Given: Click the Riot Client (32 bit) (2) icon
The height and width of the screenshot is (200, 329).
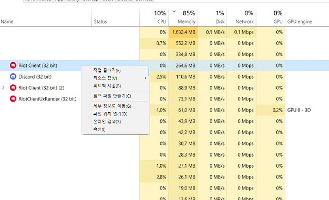Looking at the screenshot, I should (x=13, y=88).
